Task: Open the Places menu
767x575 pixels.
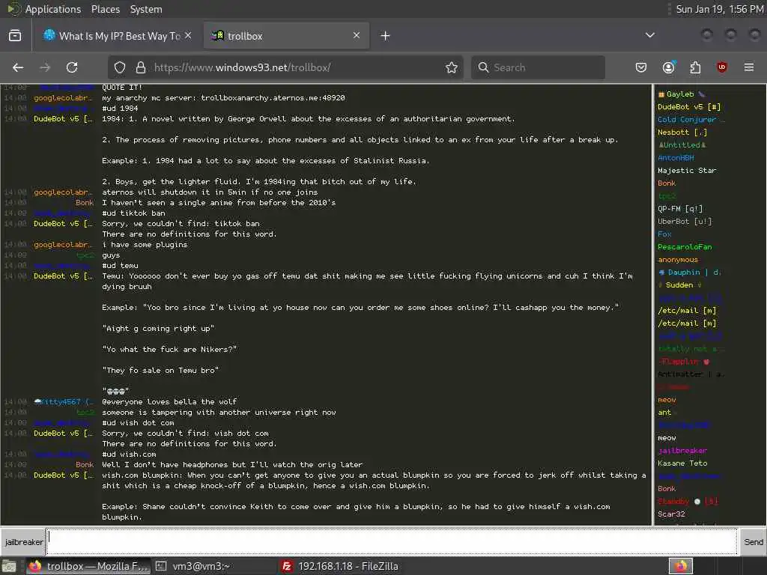Action: click(x=105, y=9)
